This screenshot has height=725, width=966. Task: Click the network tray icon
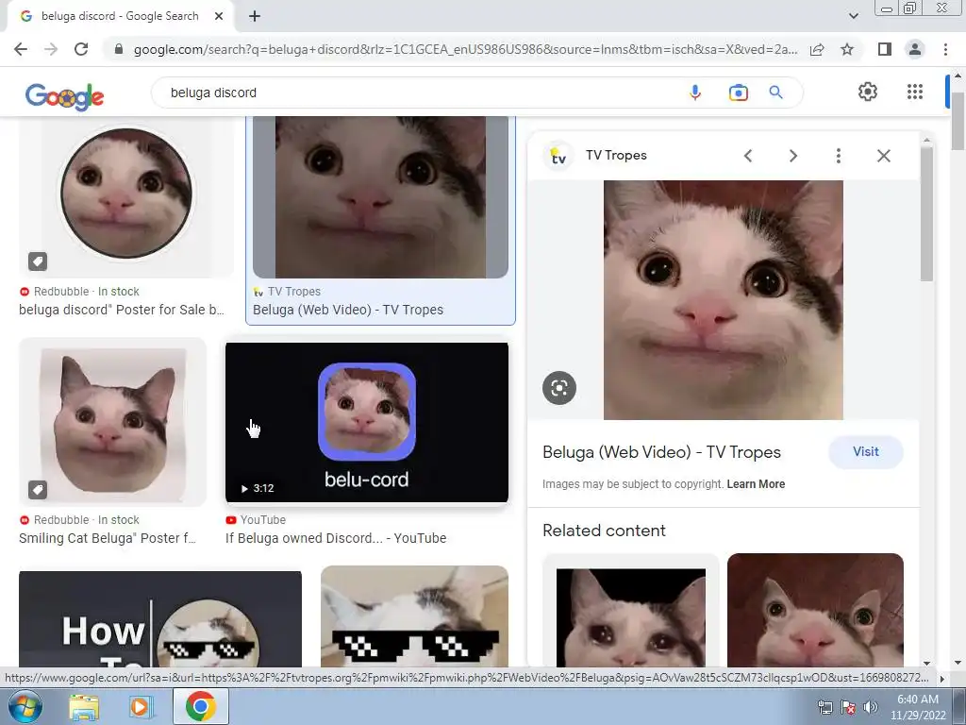coord(824,707)
